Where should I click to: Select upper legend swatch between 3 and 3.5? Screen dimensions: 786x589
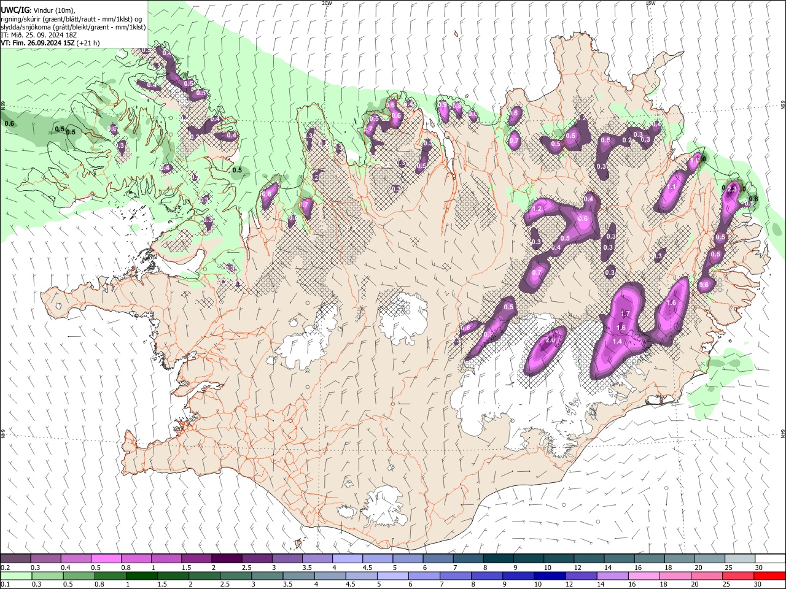click(x=286, y=559)
